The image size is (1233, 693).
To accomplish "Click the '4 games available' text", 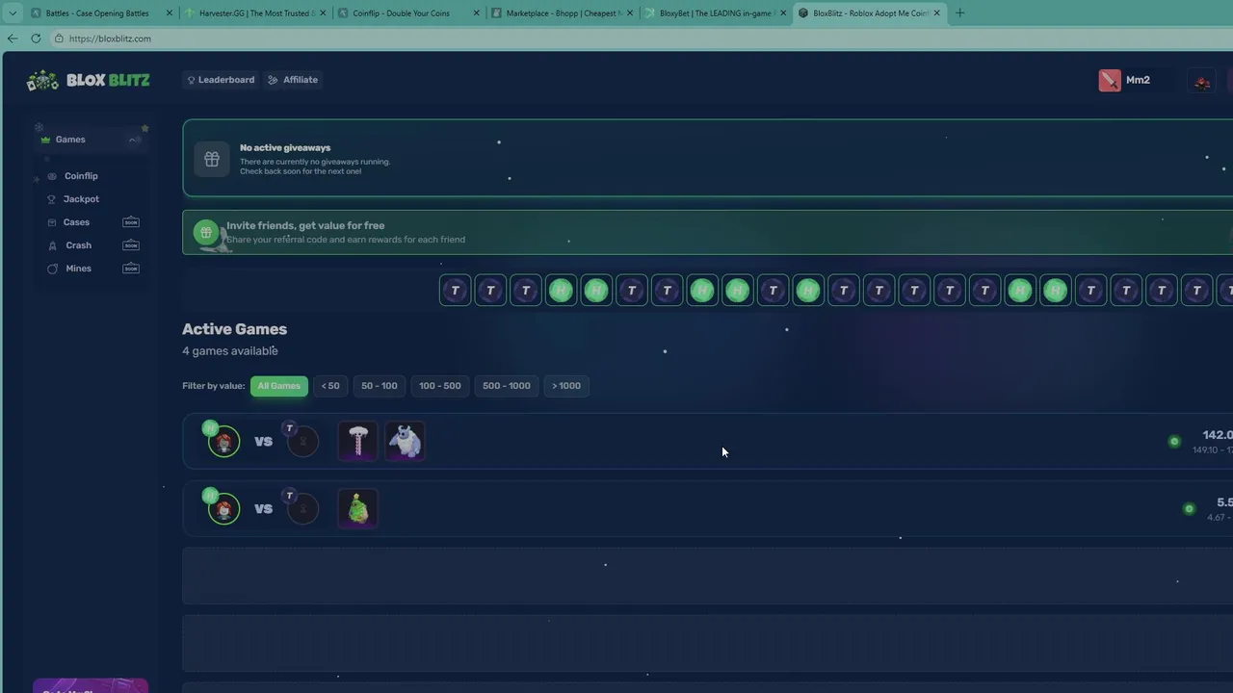I will [x=230, y=351].
